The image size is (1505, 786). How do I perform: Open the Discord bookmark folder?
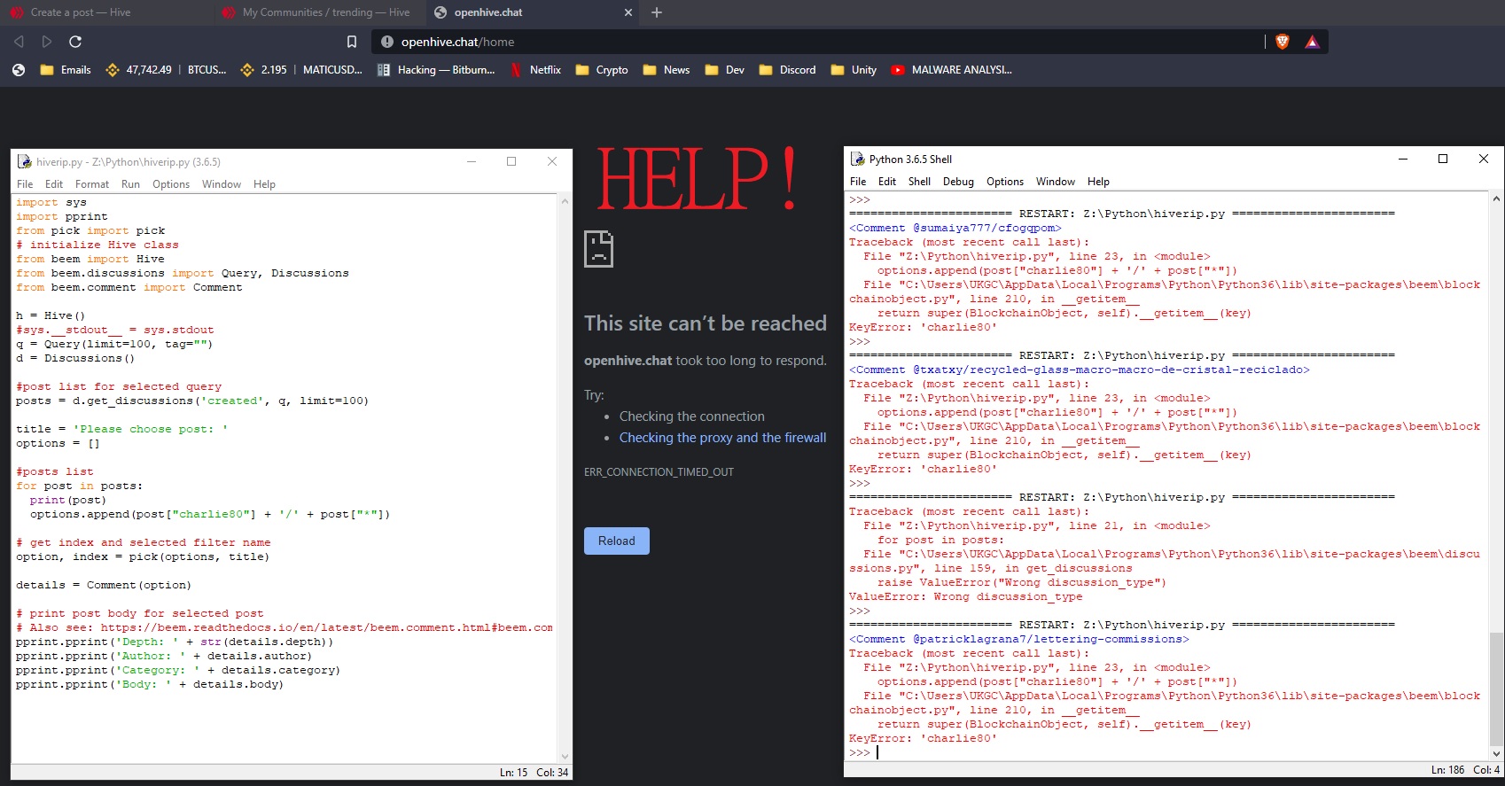[788, 70]
